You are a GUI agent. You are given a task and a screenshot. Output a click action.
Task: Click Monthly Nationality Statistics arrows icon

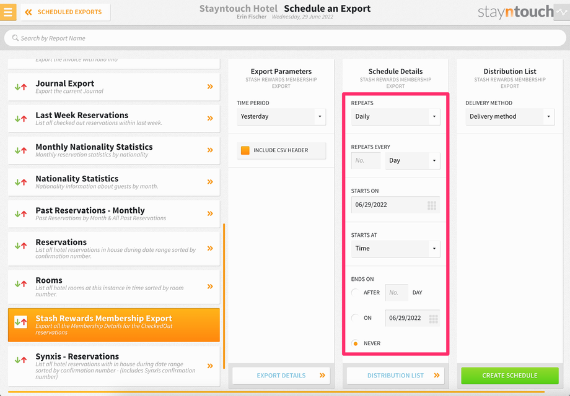click(x=20, y=150)
